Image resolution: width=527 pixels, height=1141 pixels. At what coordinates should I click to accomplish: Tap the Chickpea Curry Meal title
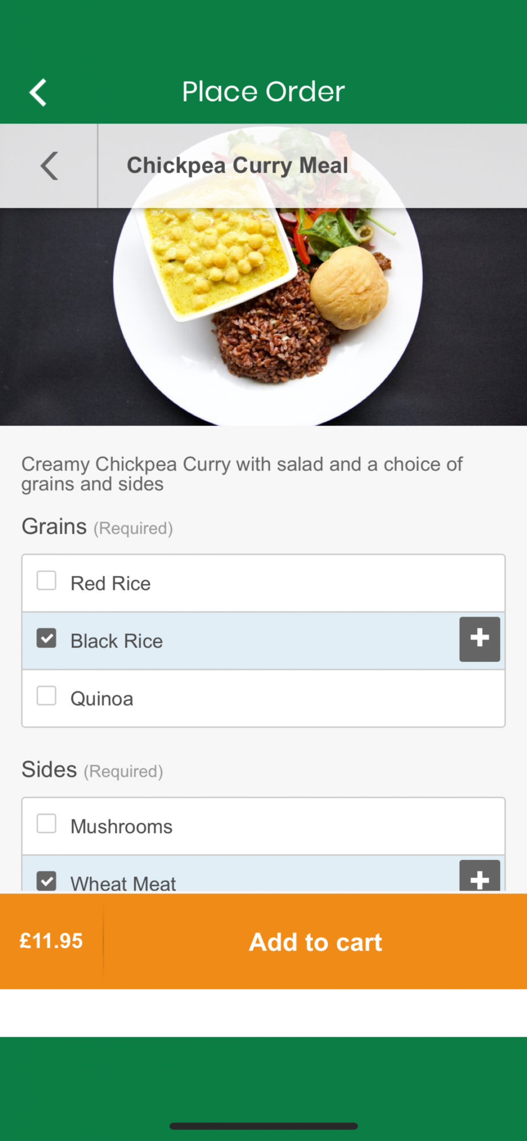coord(237,165)
